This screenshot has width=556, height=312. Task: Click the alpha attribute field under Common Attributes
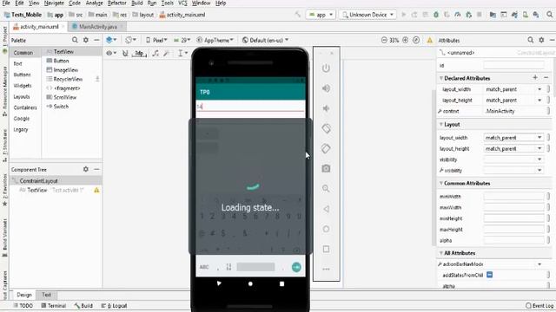point(513,241)
